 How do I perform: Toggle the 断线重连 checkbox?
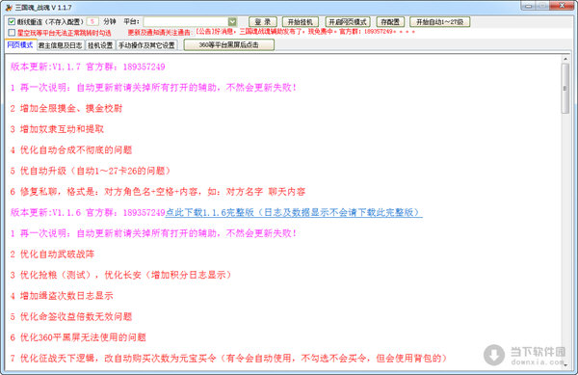tap(12, 22)
